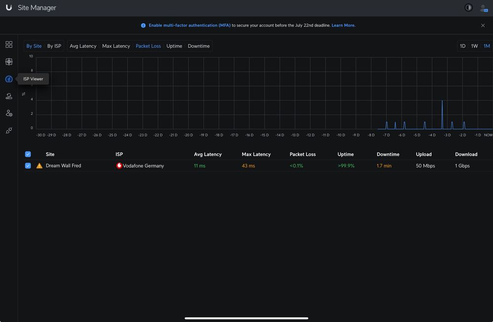Screen dimensions: 493x322
Task: Click the UniFi logo in header
Action: click(9, 8)
